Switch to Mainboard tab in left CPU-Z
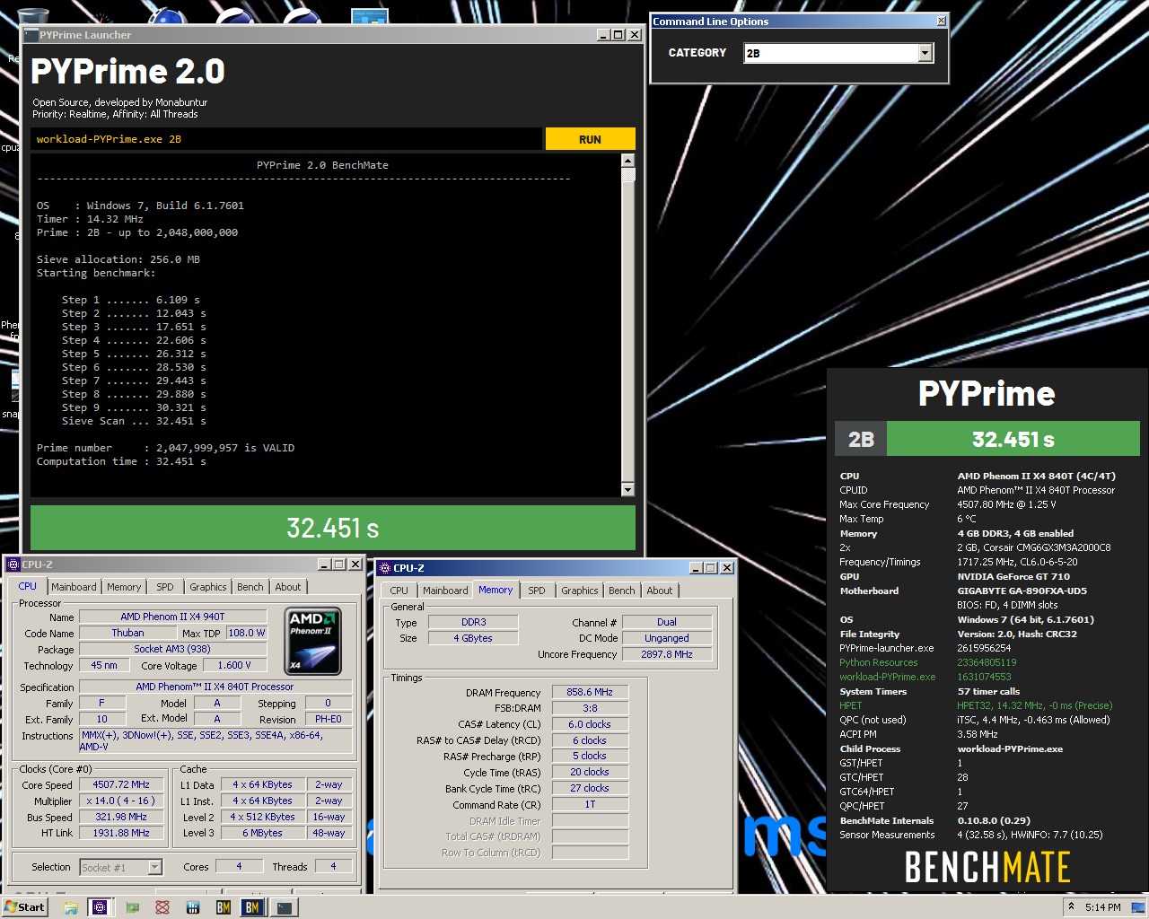 74,587
